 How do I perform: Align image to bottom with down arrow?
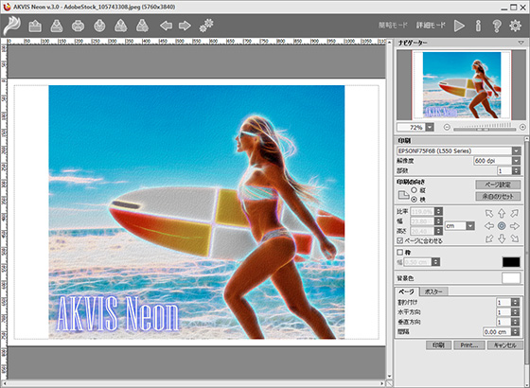tap(502, 238)
